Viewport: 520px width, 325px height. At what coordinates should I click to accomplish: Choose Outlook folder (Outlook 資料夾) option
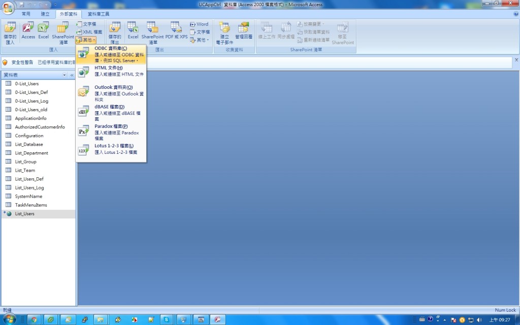point(111,93)
